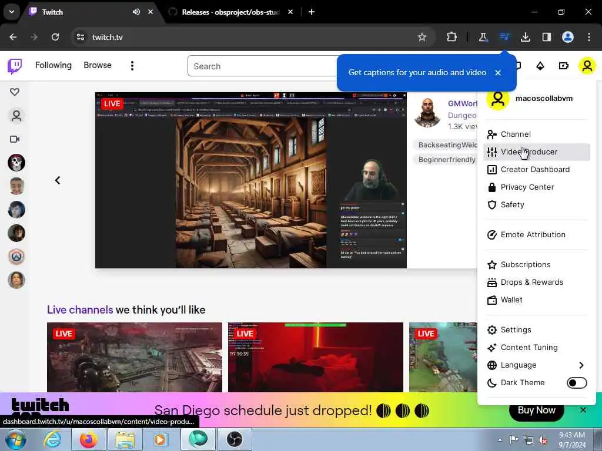
Task: Select Safety in the user menu
Action: pyautogui.click(x=536, y=205)
